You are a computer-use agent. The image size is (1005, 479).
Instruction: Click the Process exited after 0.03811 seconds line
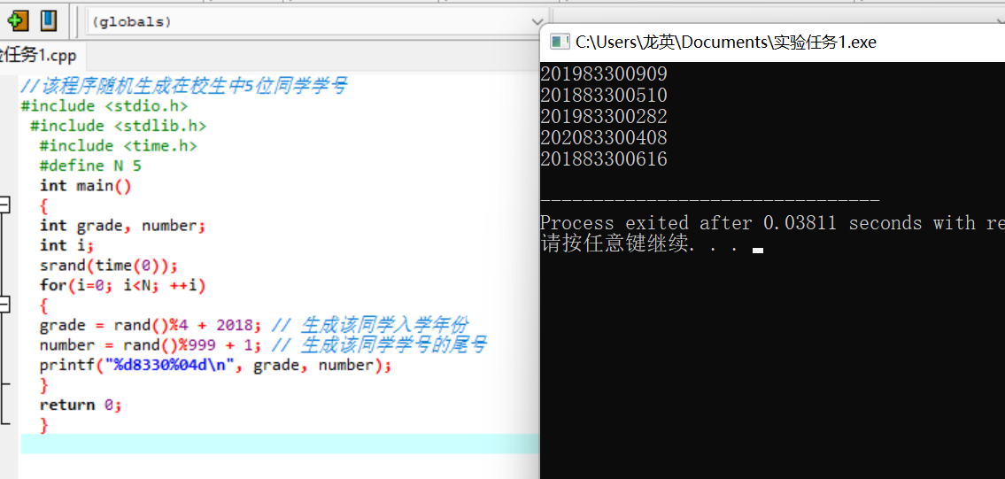pyautogui.click(x=772, y=222)
